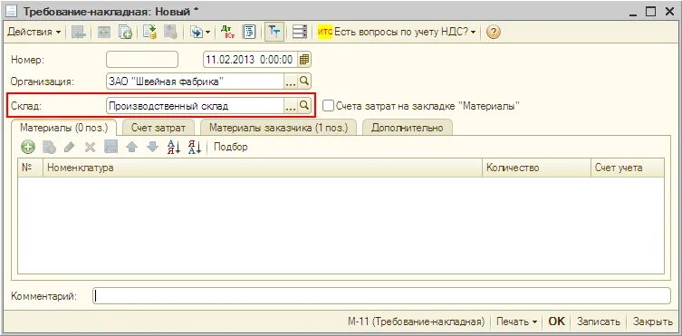Add a new row with green plus
Screen dimensions: 682x336
coord(28,148)
